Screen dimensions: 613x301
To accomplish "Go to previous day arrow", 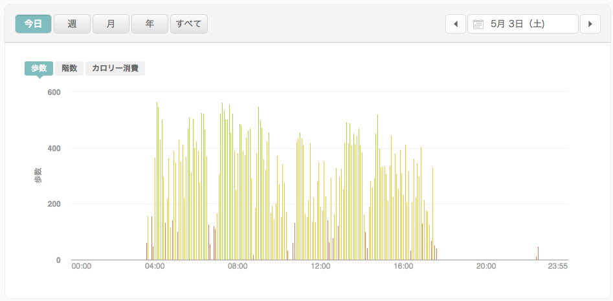I will coord(456,24).
